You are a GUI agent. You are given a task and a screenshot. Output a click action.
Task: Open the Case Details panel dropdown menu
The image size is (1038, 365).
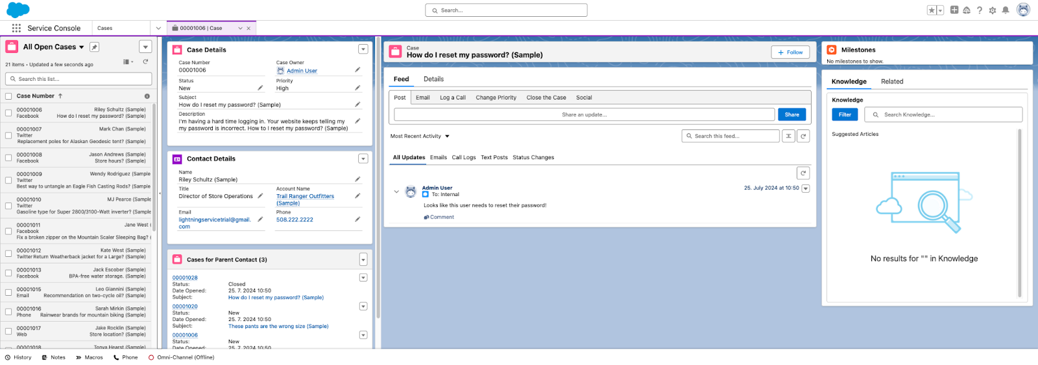click(x=363, y=50)
